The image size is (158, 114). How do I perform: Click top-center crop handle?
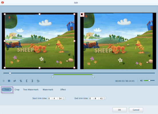39,14
